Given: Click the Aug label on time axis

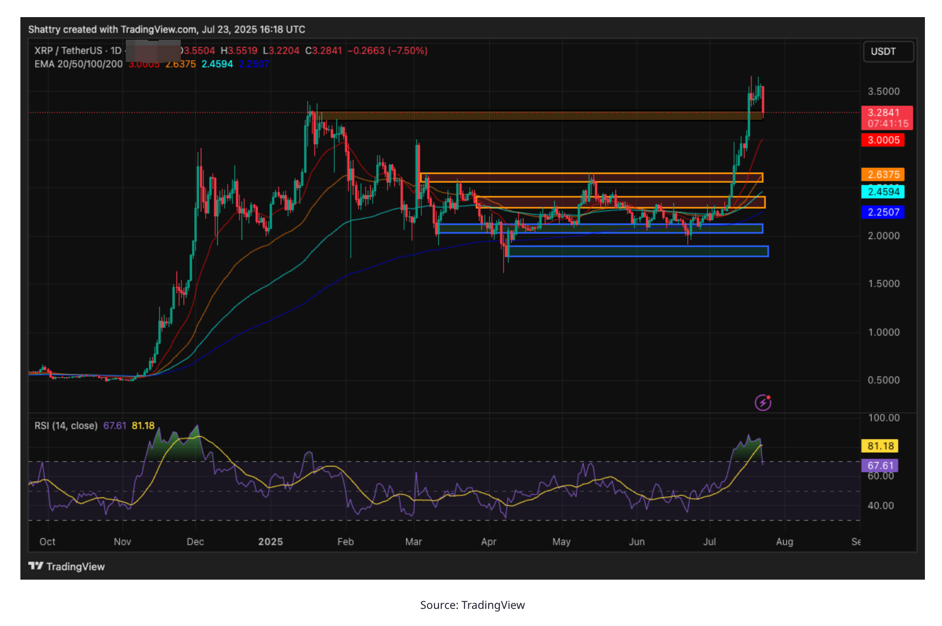Looking at the screenshot, I should coord(784,542).
